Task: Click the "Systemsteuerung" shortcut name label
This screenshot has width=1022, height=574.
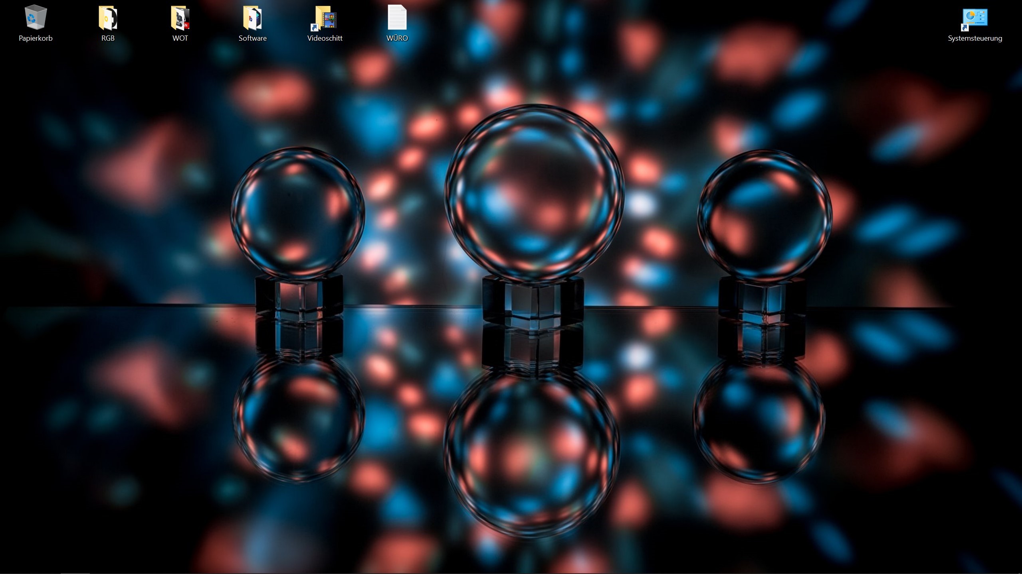Action: coord(975,38)
